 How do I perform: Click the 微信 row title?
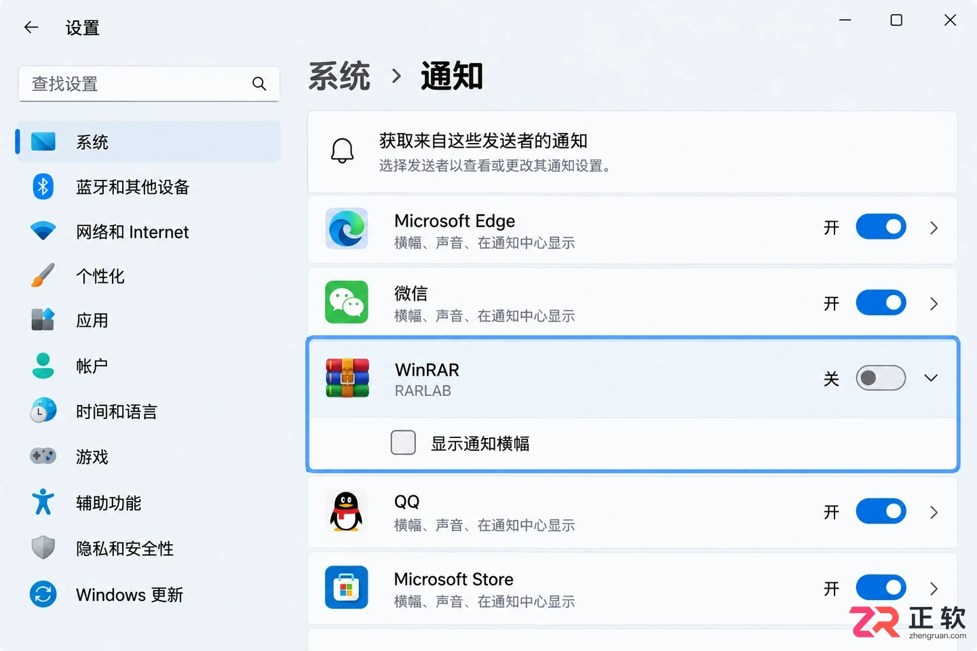point(411,293)
